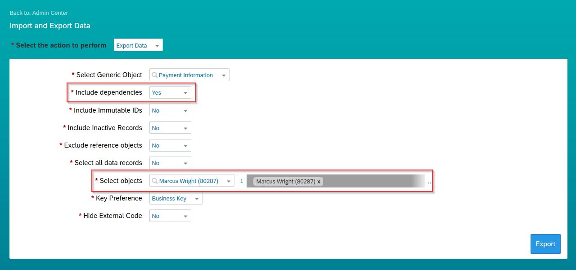Show more selected objects via the ellipsis
This screenshot has width=576, height=270.
pos(429,182)
